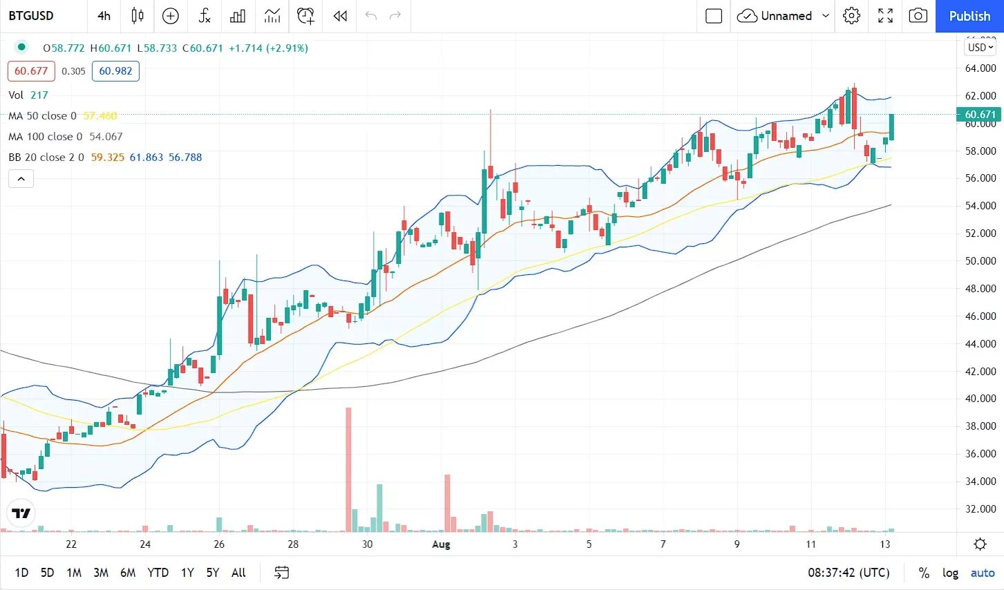Click the tall red volume bar near 30

(x=348, y=469)
